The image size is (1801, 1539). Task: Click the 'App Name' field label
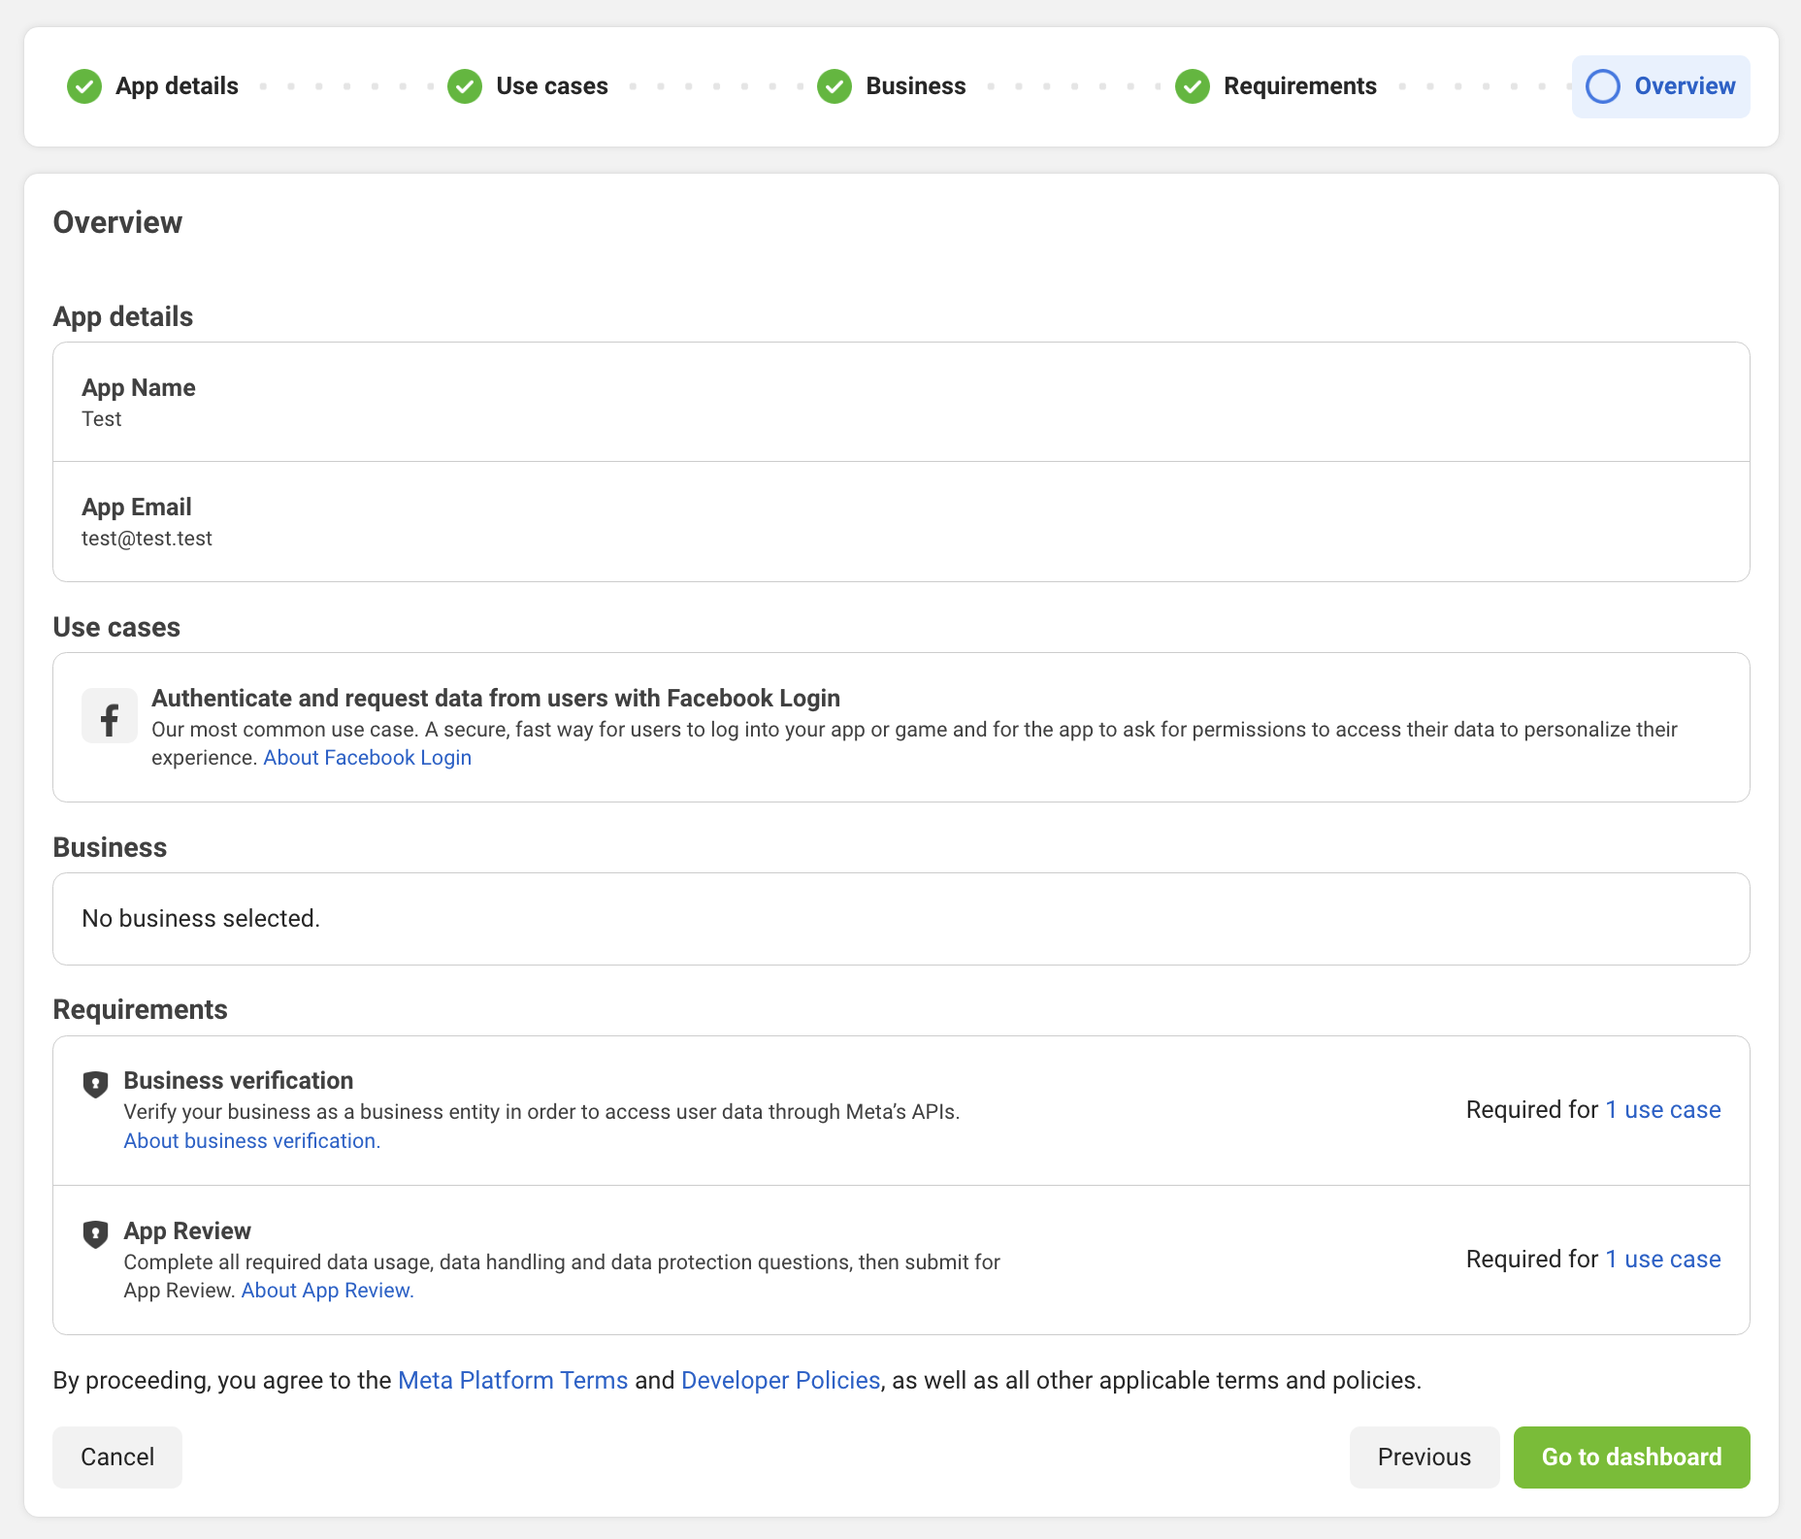click(x=139, y=388)
